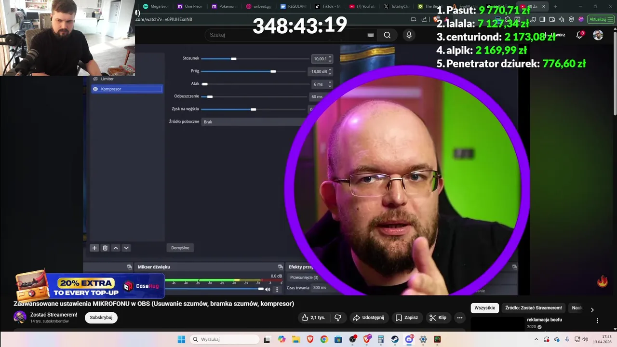Open the Zostać Streamerem! channel avatar
This screenshot has width=617, height=347.
tap(20, 317)
